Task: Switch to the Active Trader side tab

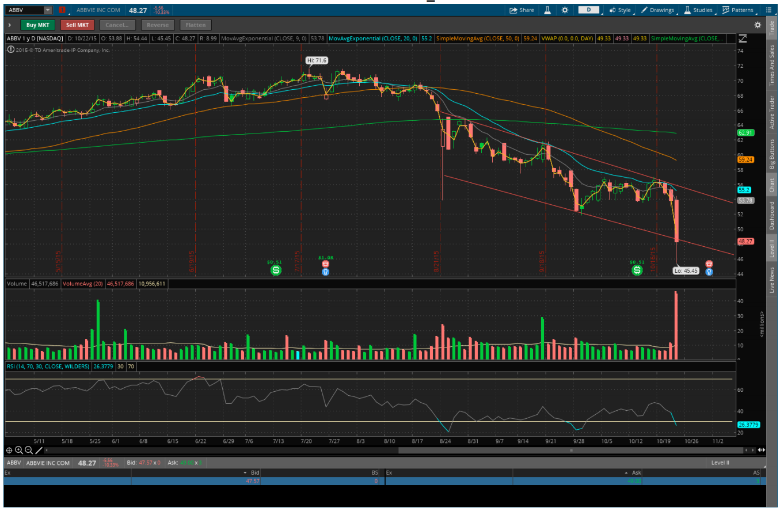Action: point(772,113)
